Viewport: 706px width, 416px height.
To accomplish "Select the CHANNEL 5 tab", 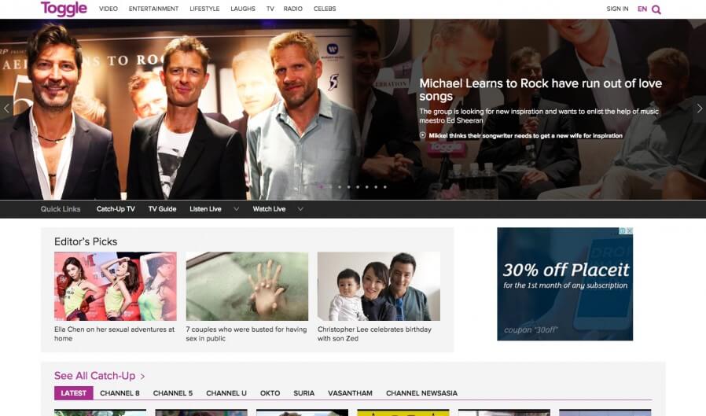I will (x=173, y=393).
